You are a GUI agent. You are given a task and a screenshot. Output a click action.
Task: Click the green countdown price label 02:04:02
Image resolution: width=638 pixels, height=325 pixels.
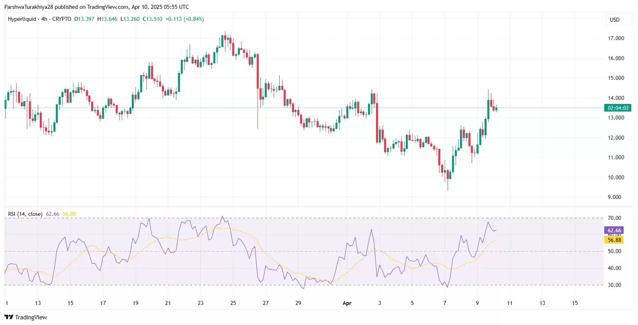618,108
